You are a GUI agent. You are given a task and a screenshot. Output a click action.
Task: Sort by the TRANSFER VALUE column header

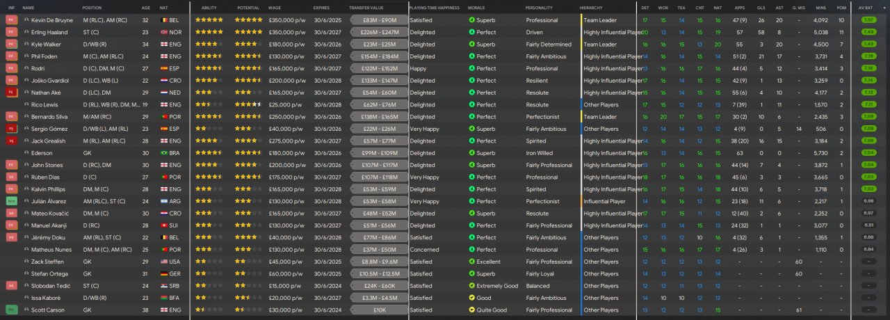coord(366,7)
